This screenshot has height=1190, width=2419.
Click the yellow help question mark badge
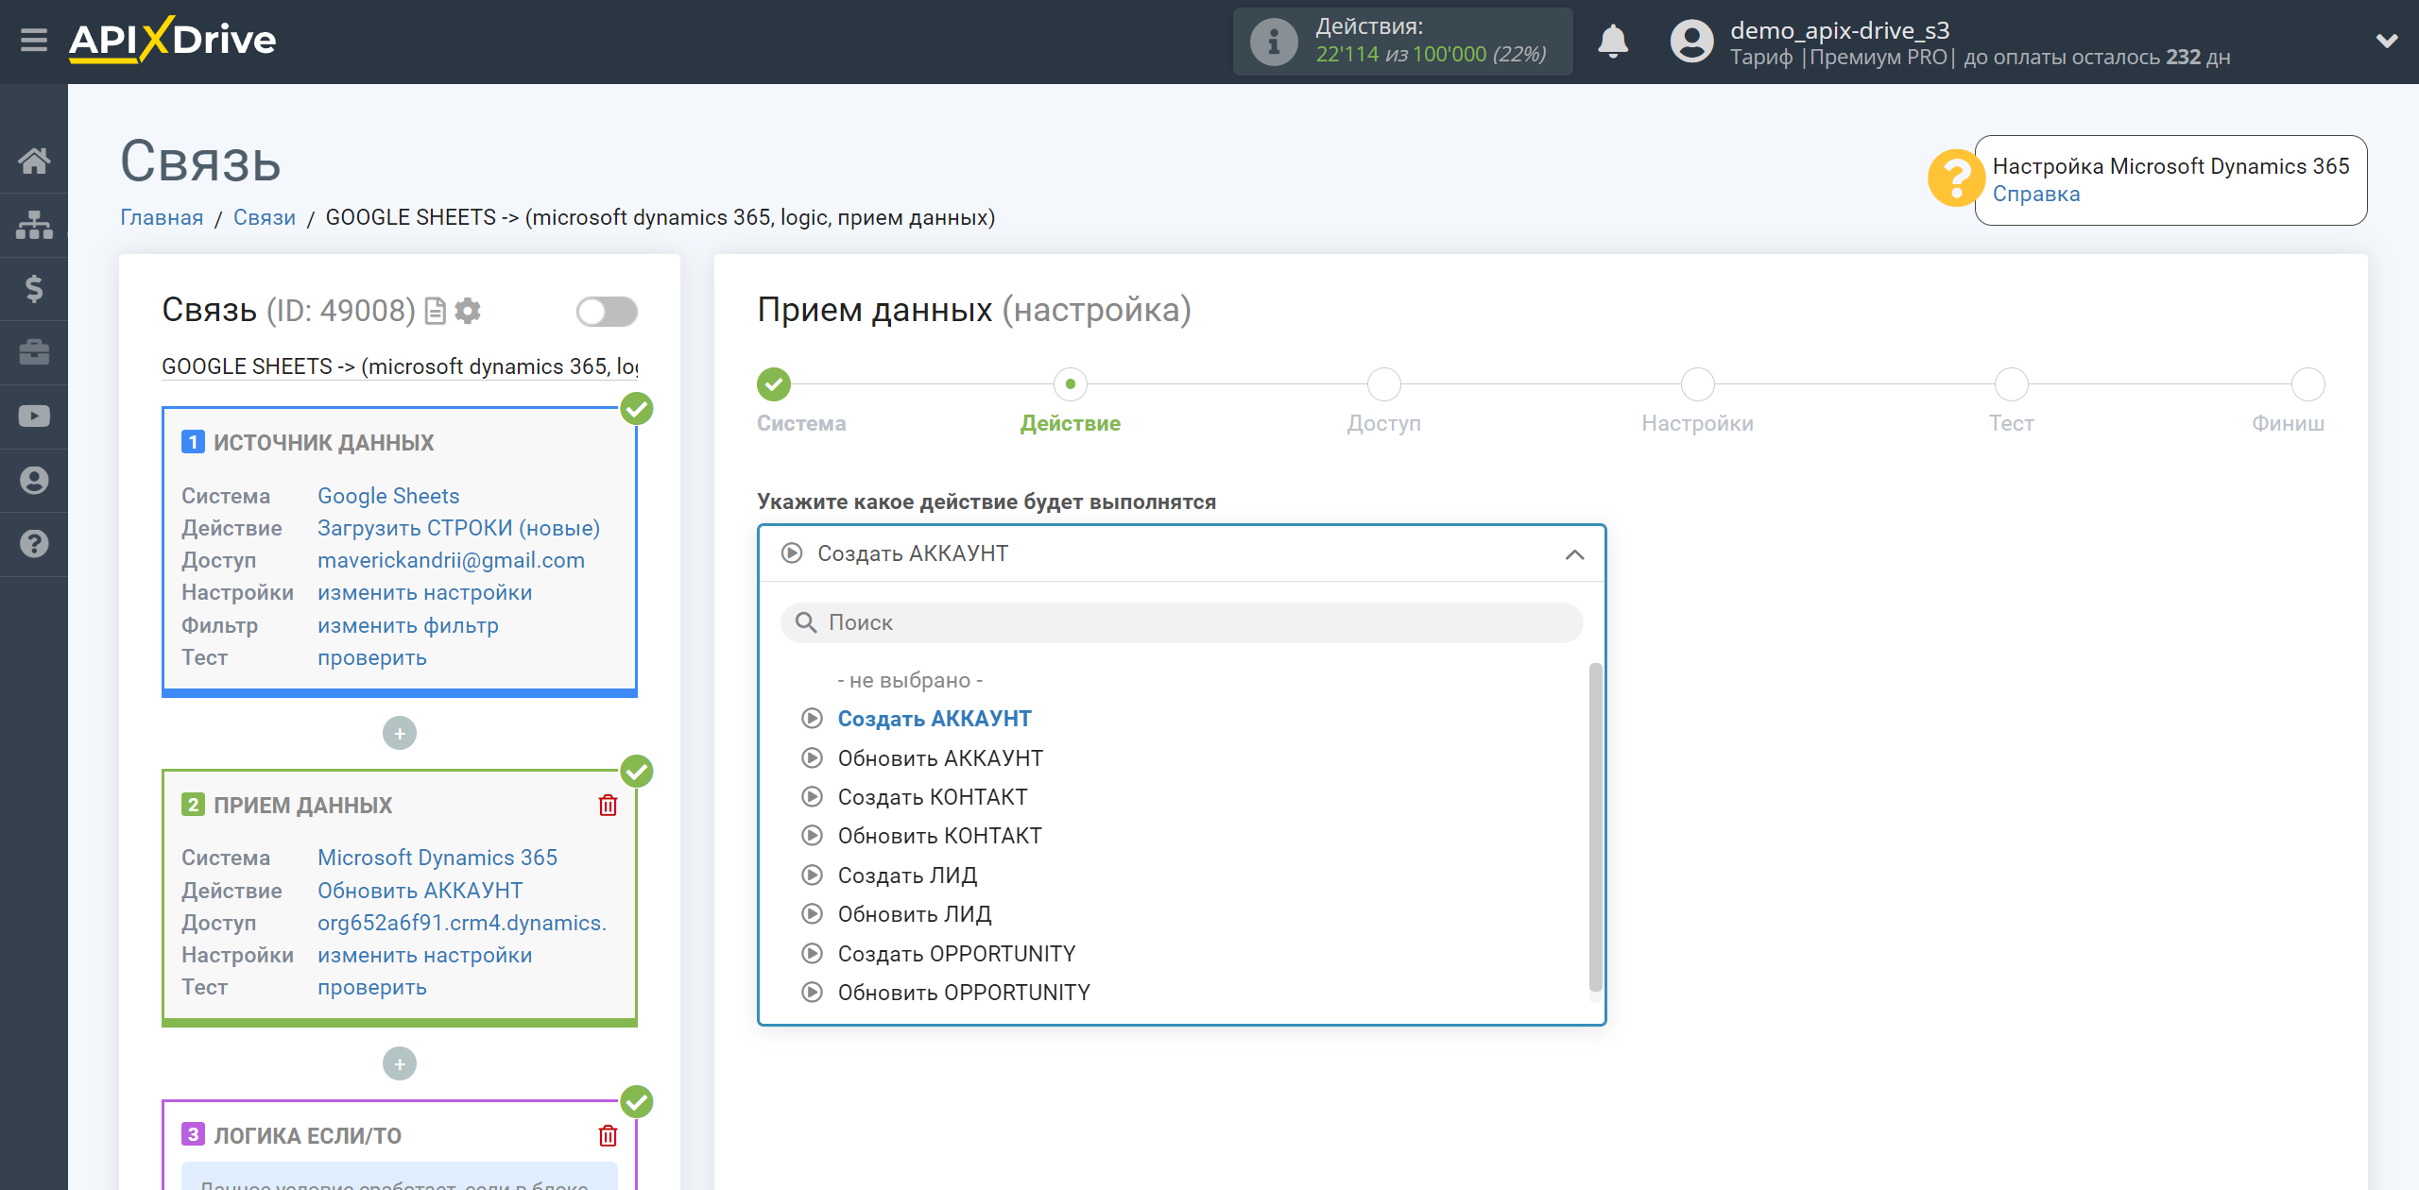(x=1954, y=178)
